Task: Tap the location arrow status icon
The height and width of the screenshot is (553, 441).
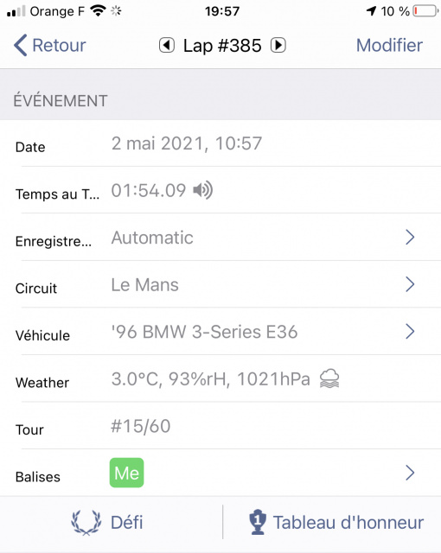Action: tap(371, 11)
